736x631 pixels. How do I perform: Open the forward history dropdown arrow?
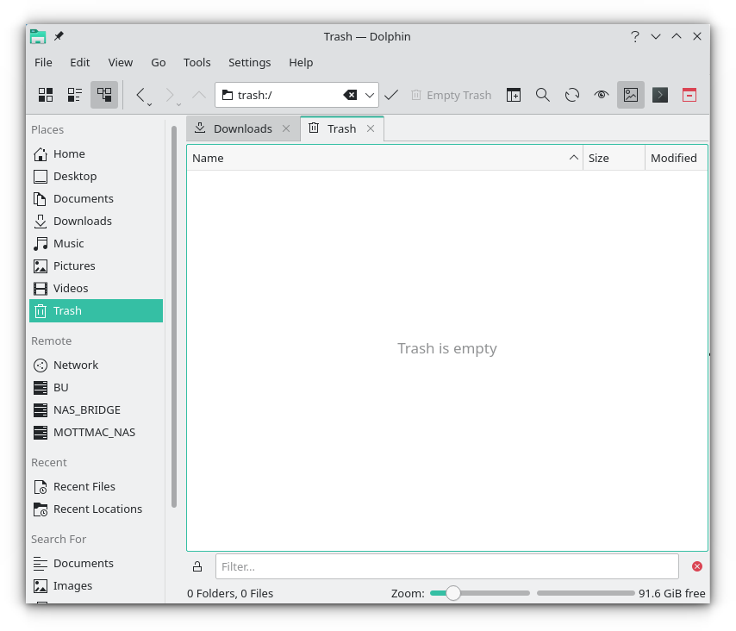pyautogui.click(x=179, y=104)
